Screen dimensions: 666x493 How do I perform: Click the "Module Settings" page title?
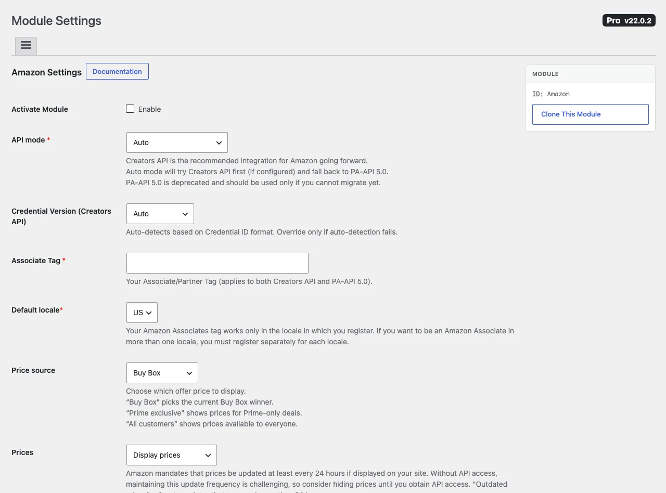[x=56, y=21]
